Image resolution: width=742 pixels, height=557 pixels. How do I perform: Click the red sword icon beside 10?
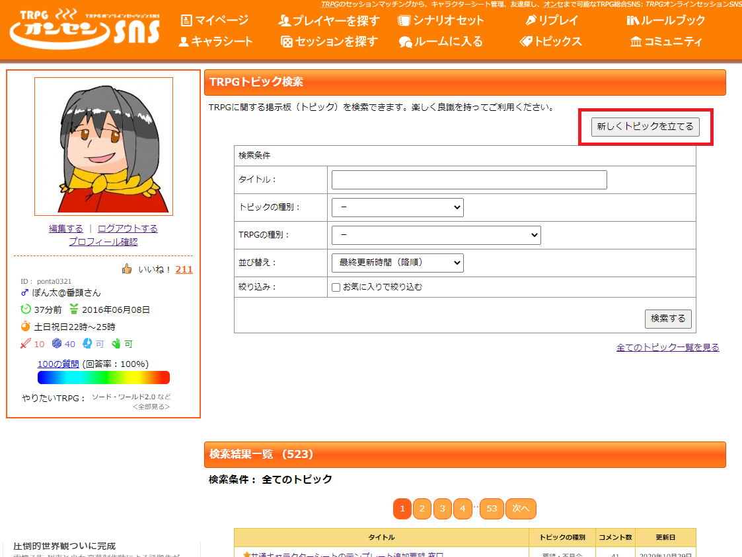26,343
